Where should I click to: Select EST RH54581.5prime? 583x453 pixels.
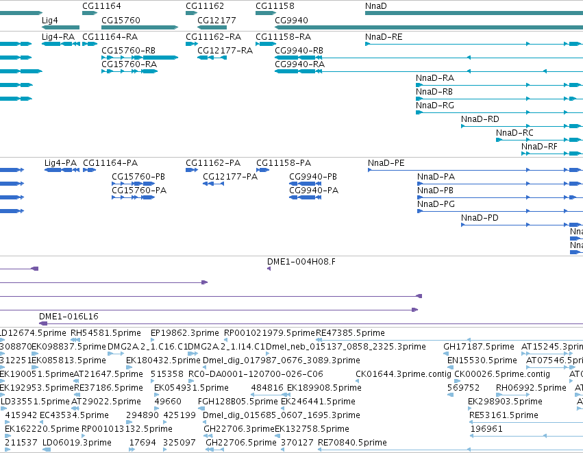106,333
